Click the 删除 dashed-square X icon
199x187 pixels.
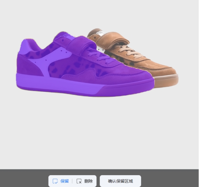click(79, 181)
